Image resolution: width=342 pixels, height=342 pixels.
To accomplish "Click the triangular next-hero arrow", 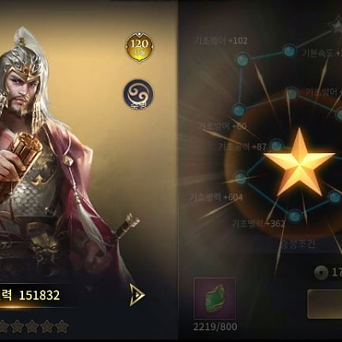I will 137,295.
